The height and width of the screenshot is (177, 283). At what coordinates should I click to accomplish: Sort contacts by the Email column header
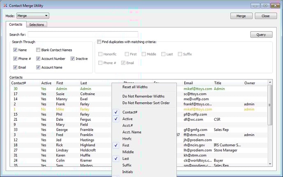click(x=188, y=83)
